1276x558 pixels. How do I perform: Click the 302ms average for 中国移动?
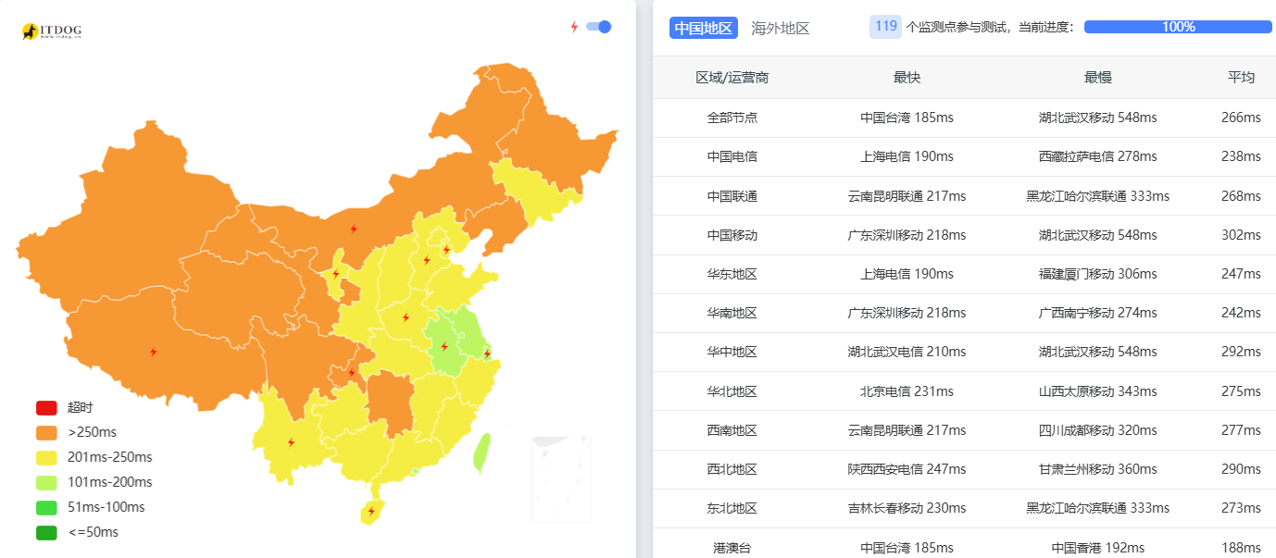click(1241, 235)
